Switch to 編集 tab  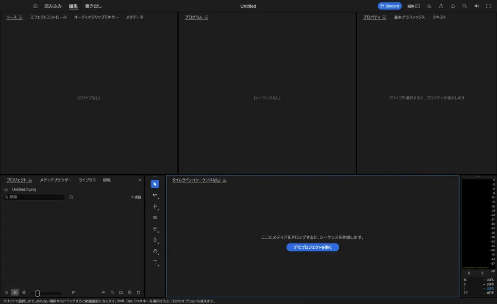73,6
